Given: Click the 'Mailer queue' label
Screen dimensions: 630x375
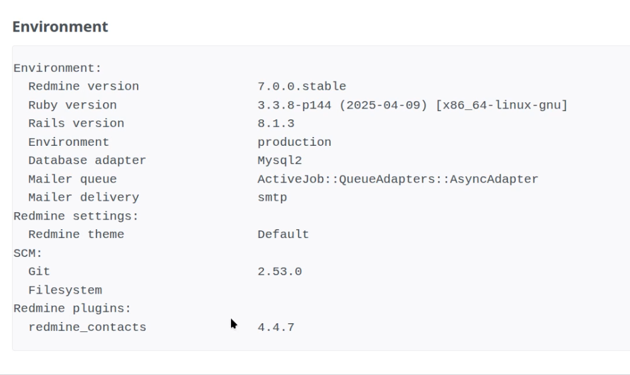Looking at the screenshot, I should pyautogui.click(x=73, y=179).
